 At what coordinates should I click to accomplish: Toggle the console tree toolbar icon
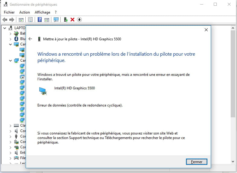pyautogui.click(x=21, y=20)
